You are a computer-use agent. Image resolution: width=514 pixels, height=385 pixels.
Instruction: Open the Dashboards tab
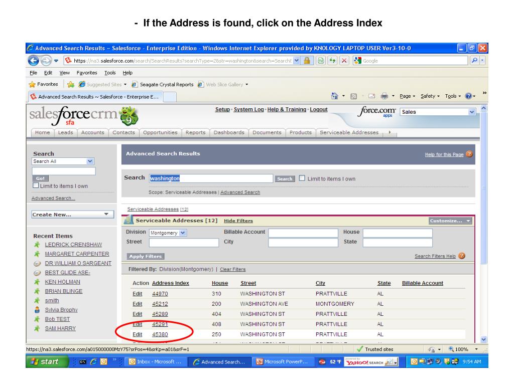(x=229, y=132)
